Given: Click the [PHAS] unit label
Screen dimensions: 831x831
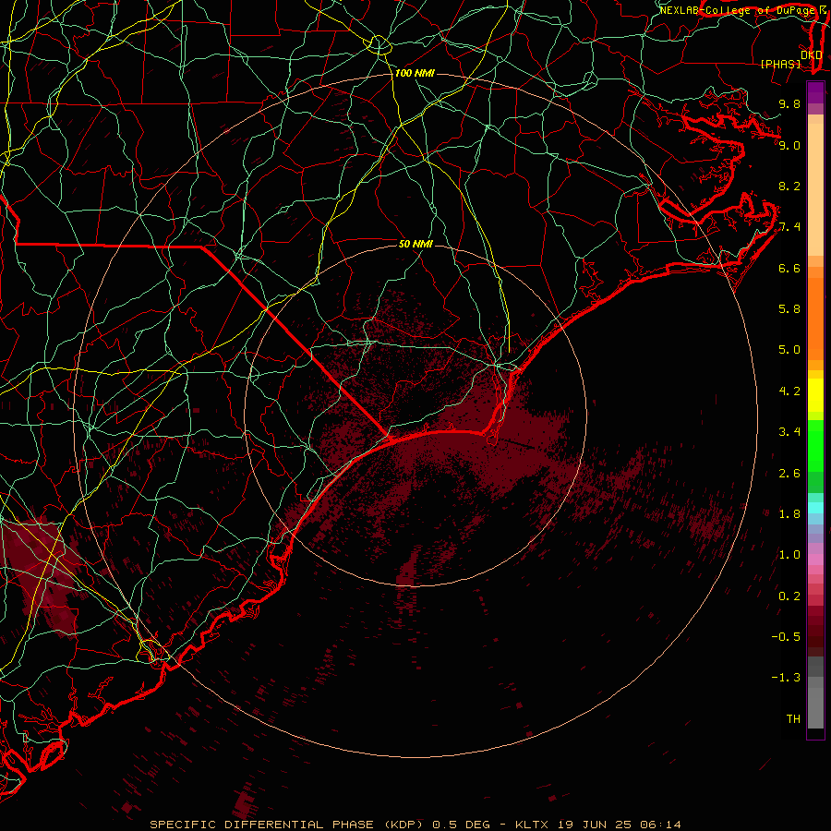Looking at the screenshot, I should coord(780,65).
